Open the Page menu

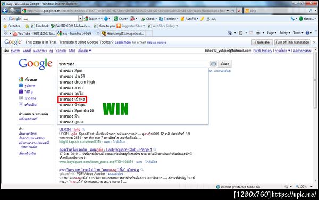point(272,33)
